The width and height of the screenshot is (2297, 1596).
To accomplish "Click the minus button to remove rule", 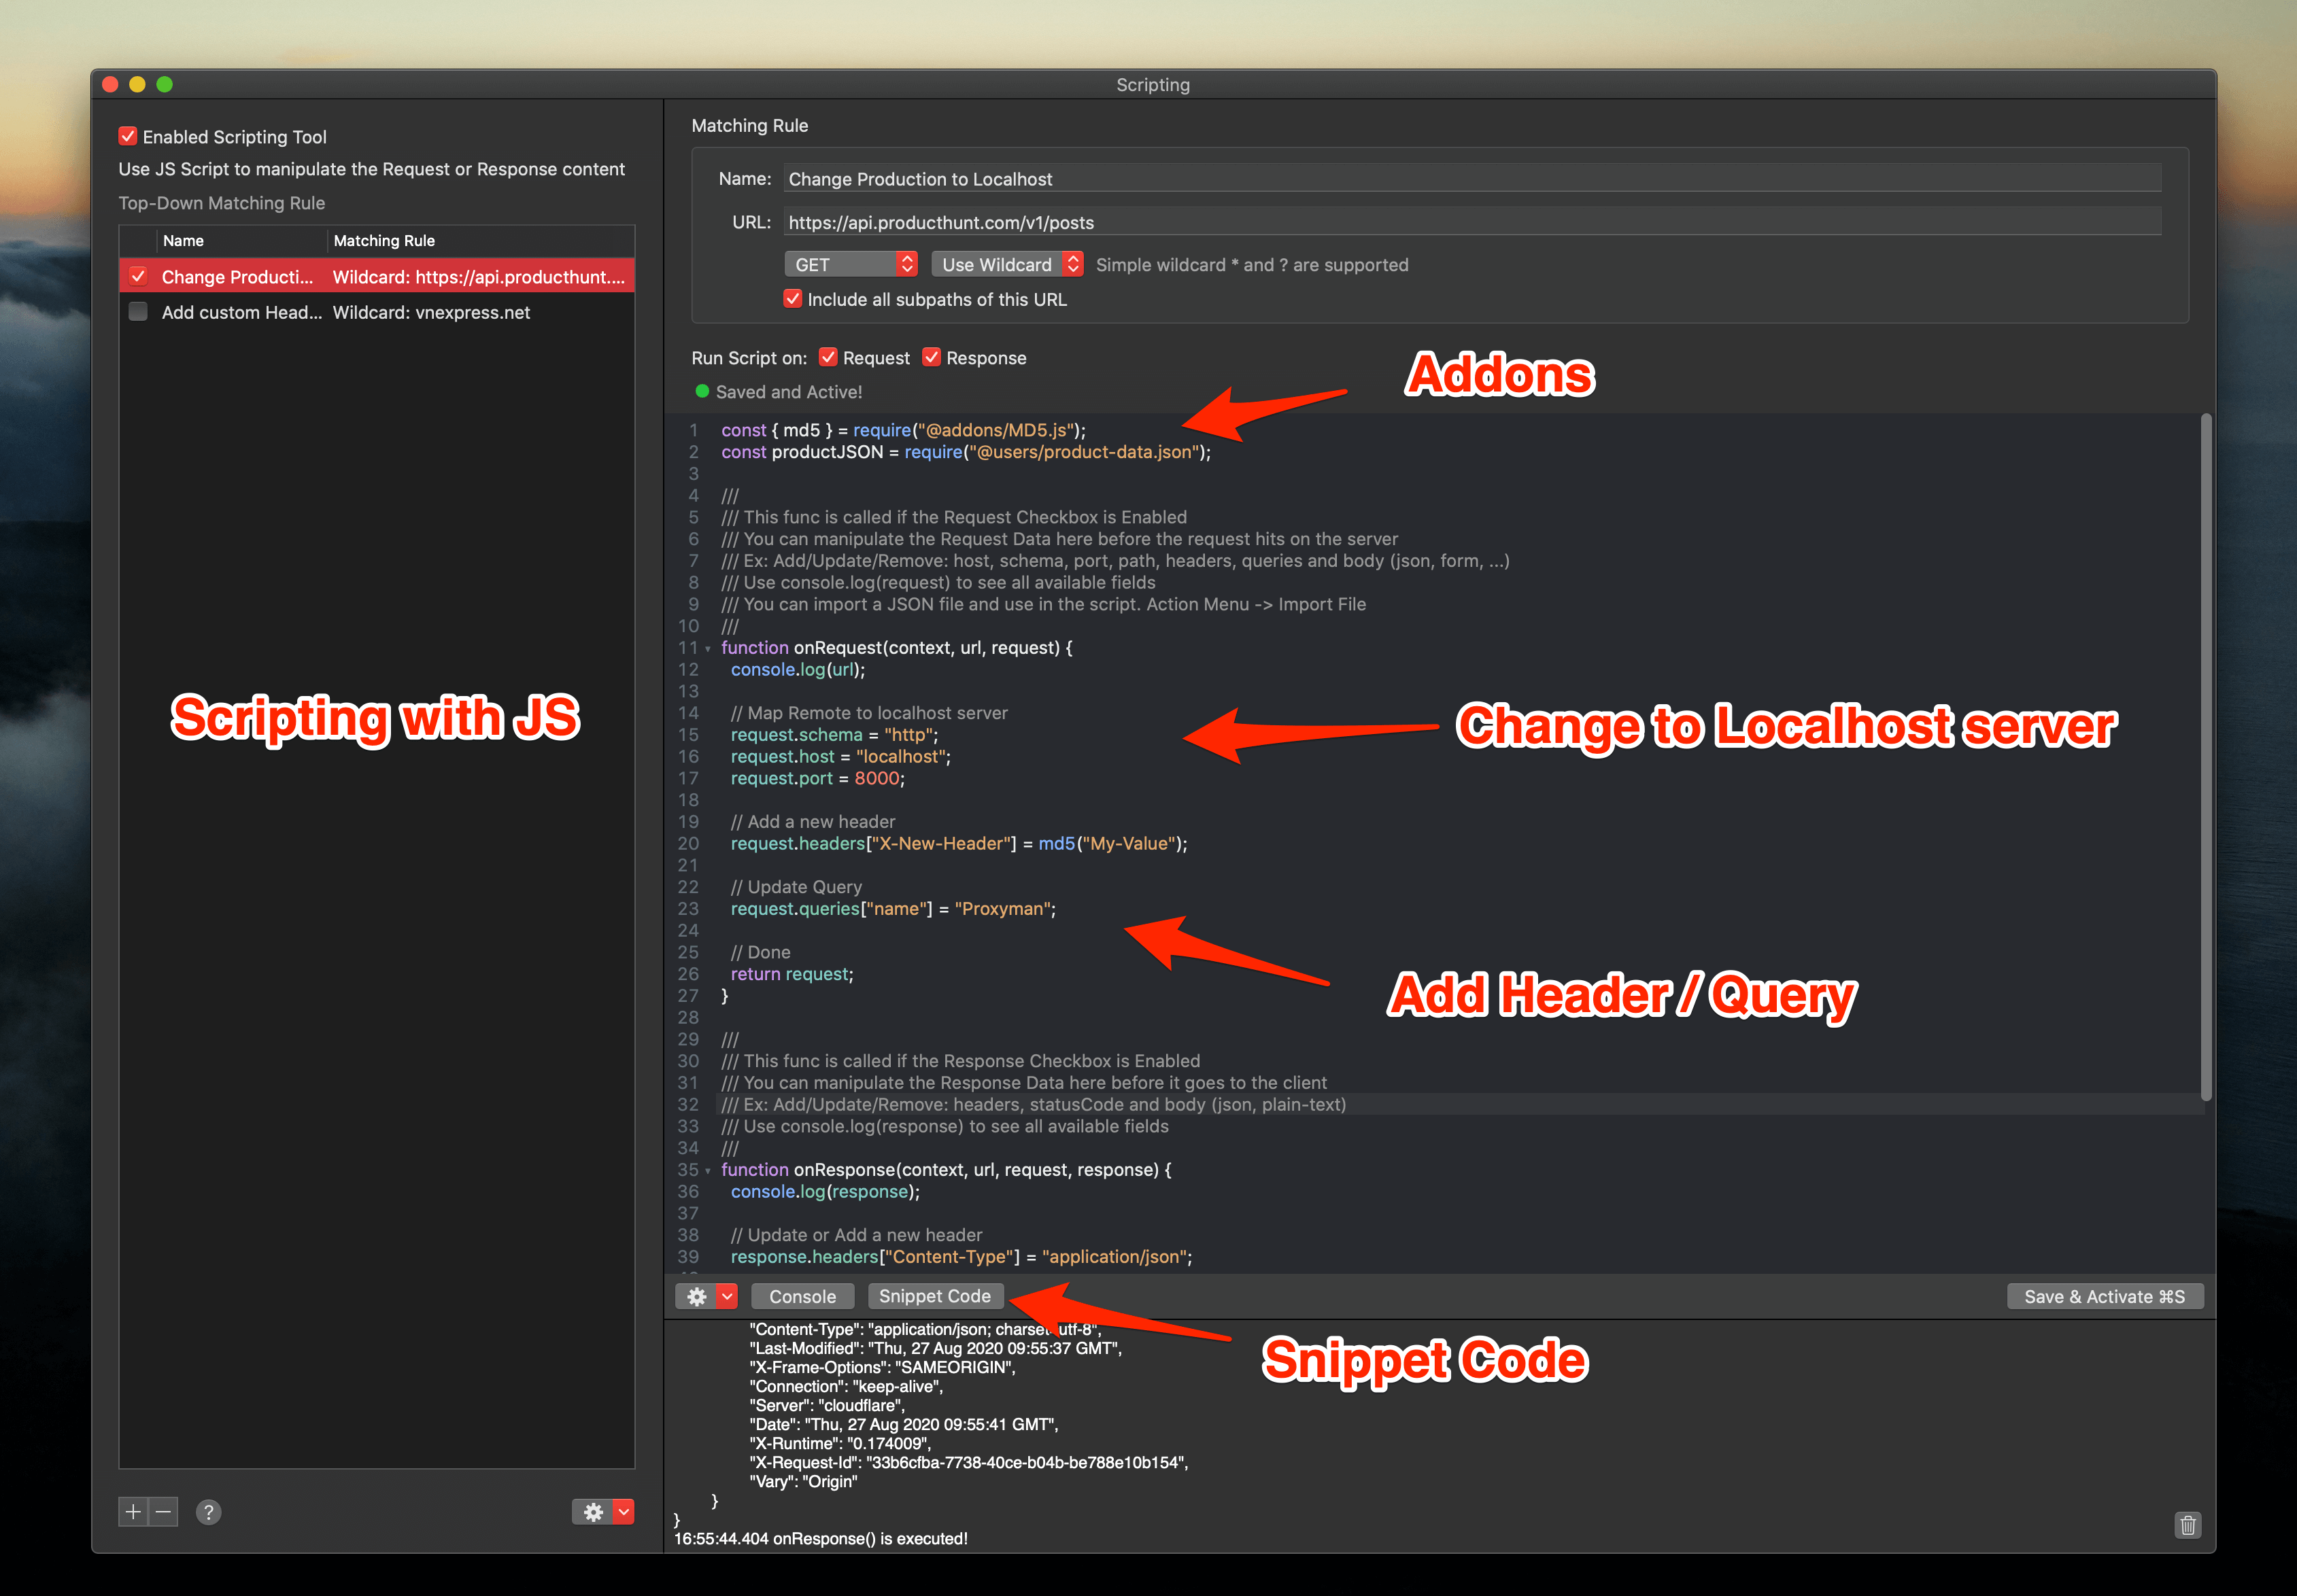I will tap(163, 1512).
